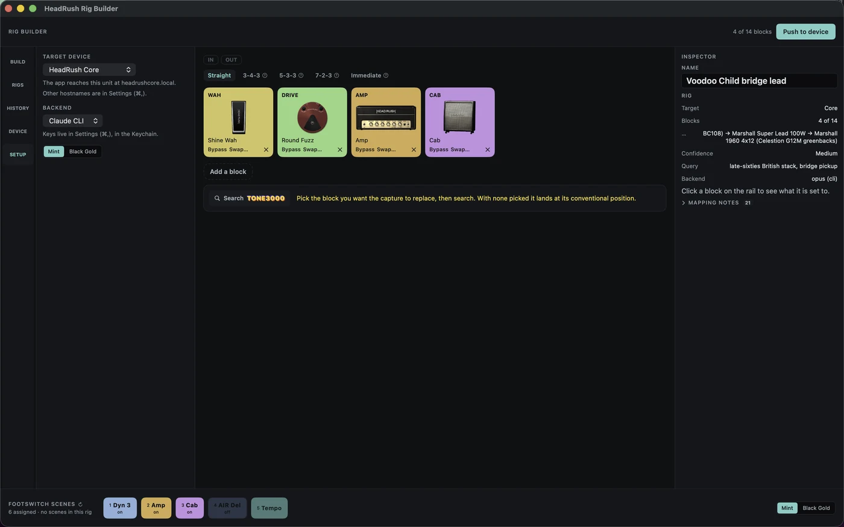Viewport: 844px width, 527px height.
Task: Open the History section in sidebar
Action: 17,108
